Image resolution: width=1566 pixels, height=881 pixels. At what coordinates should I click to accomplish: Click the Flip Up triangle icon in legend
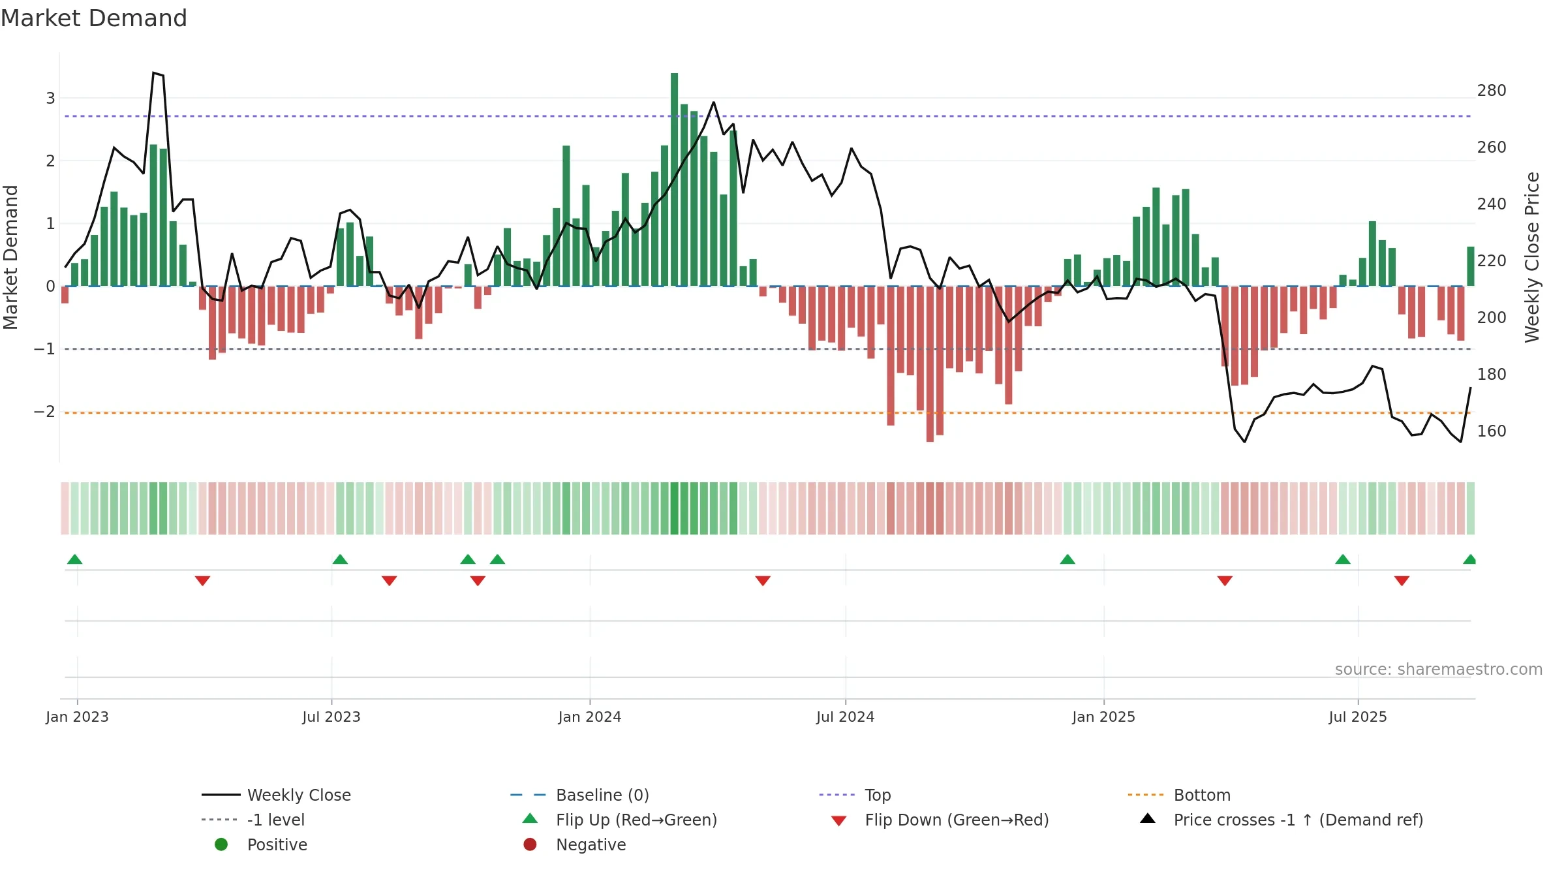tap(530, 818)
